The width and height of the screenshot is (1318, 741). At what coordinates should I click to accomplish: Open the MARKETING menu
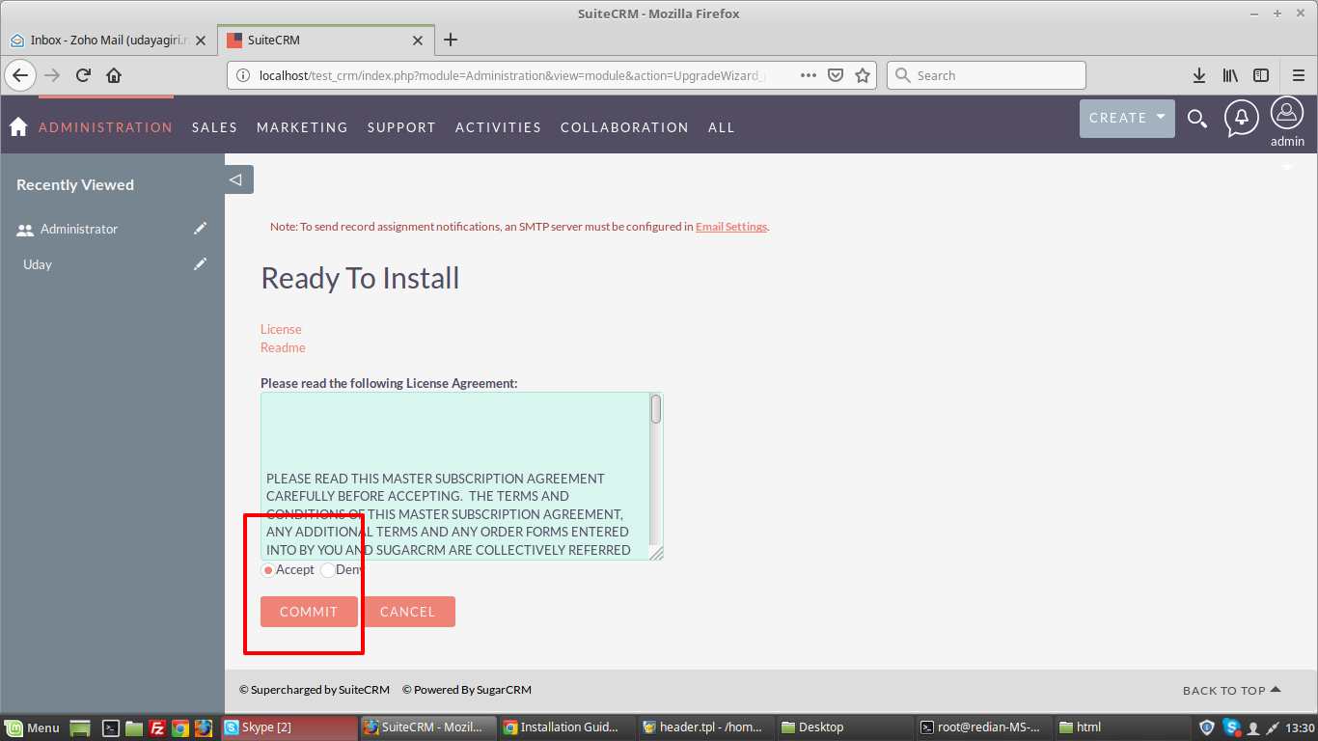302,127
